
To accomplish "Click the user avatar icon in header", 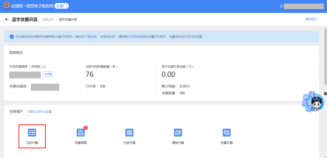I will pyautogui.click(x=281, y=6).
